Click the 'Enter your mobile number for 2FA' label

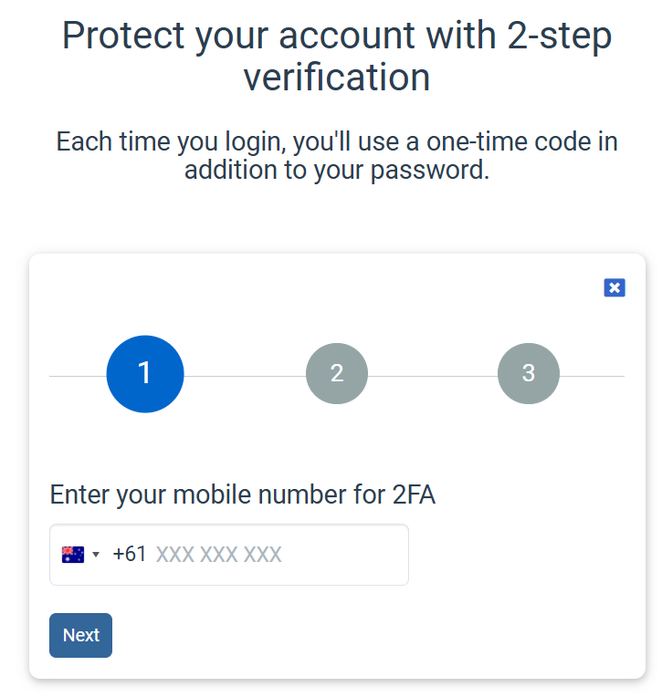tap(243, 494)
